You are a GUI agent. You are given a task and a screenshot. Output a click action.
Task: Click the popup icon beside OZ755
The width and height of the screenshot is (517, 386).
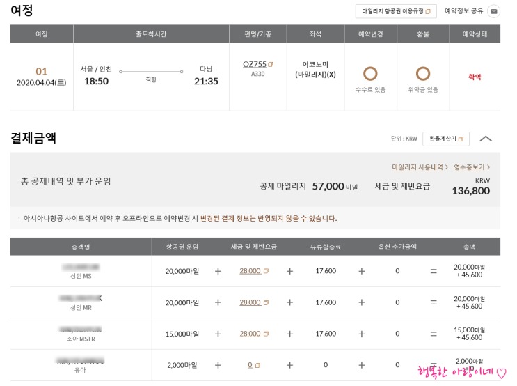pos(271,64)
